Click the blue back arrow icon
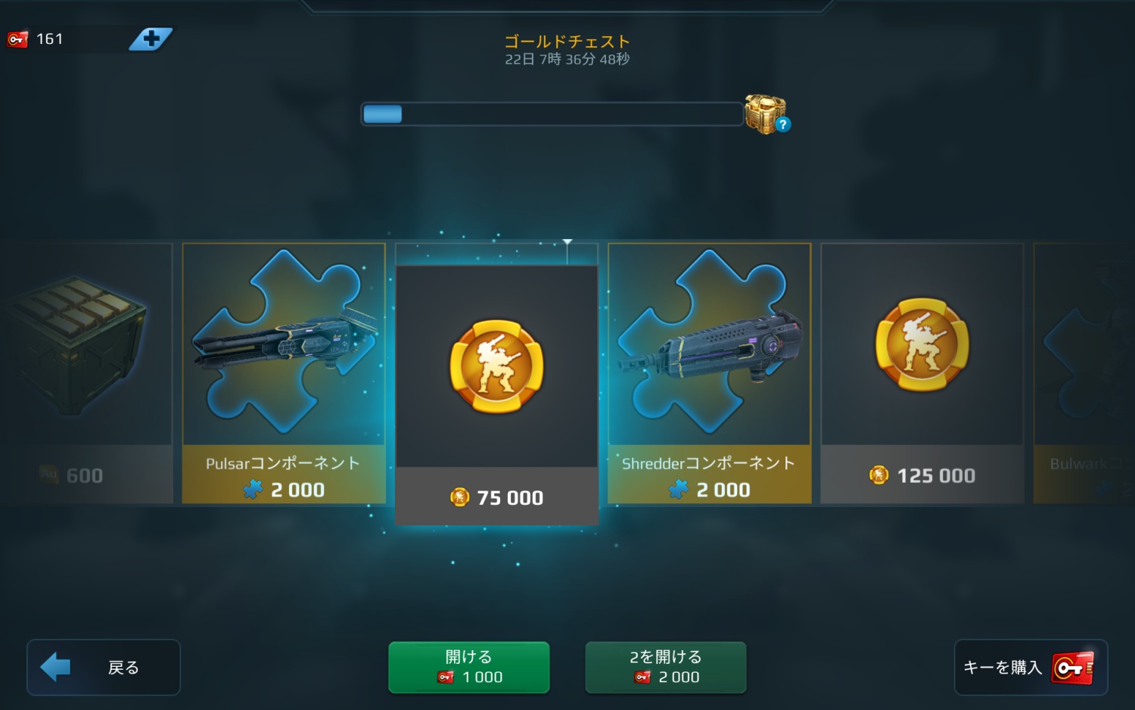The image size is (1135, 710). pyautogui.click(x=55, y=667)
